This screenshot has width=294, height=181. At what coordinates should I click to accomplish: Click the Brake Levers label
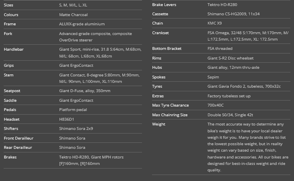(164, 5)
